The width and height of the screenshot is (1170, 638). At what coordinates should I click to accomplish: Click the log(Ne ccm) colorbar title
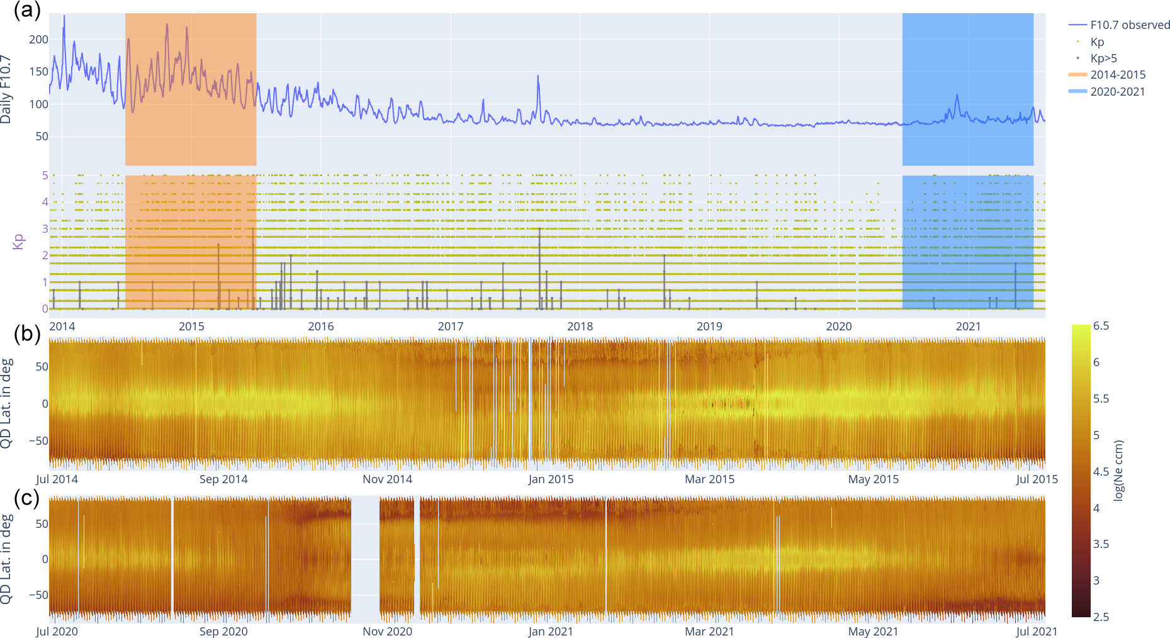[x=1118, y=471]
